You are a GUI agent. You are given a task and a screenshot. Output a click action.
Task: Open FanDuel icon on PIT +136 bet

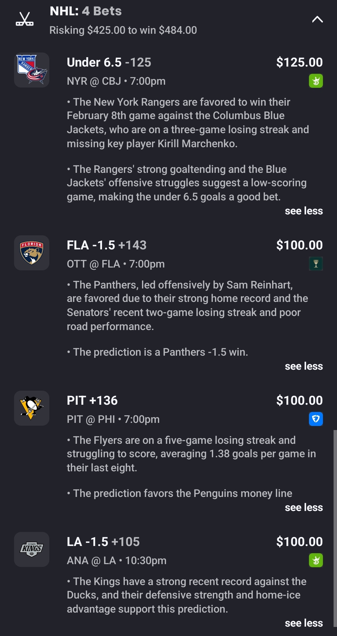[x=316, y=419]
